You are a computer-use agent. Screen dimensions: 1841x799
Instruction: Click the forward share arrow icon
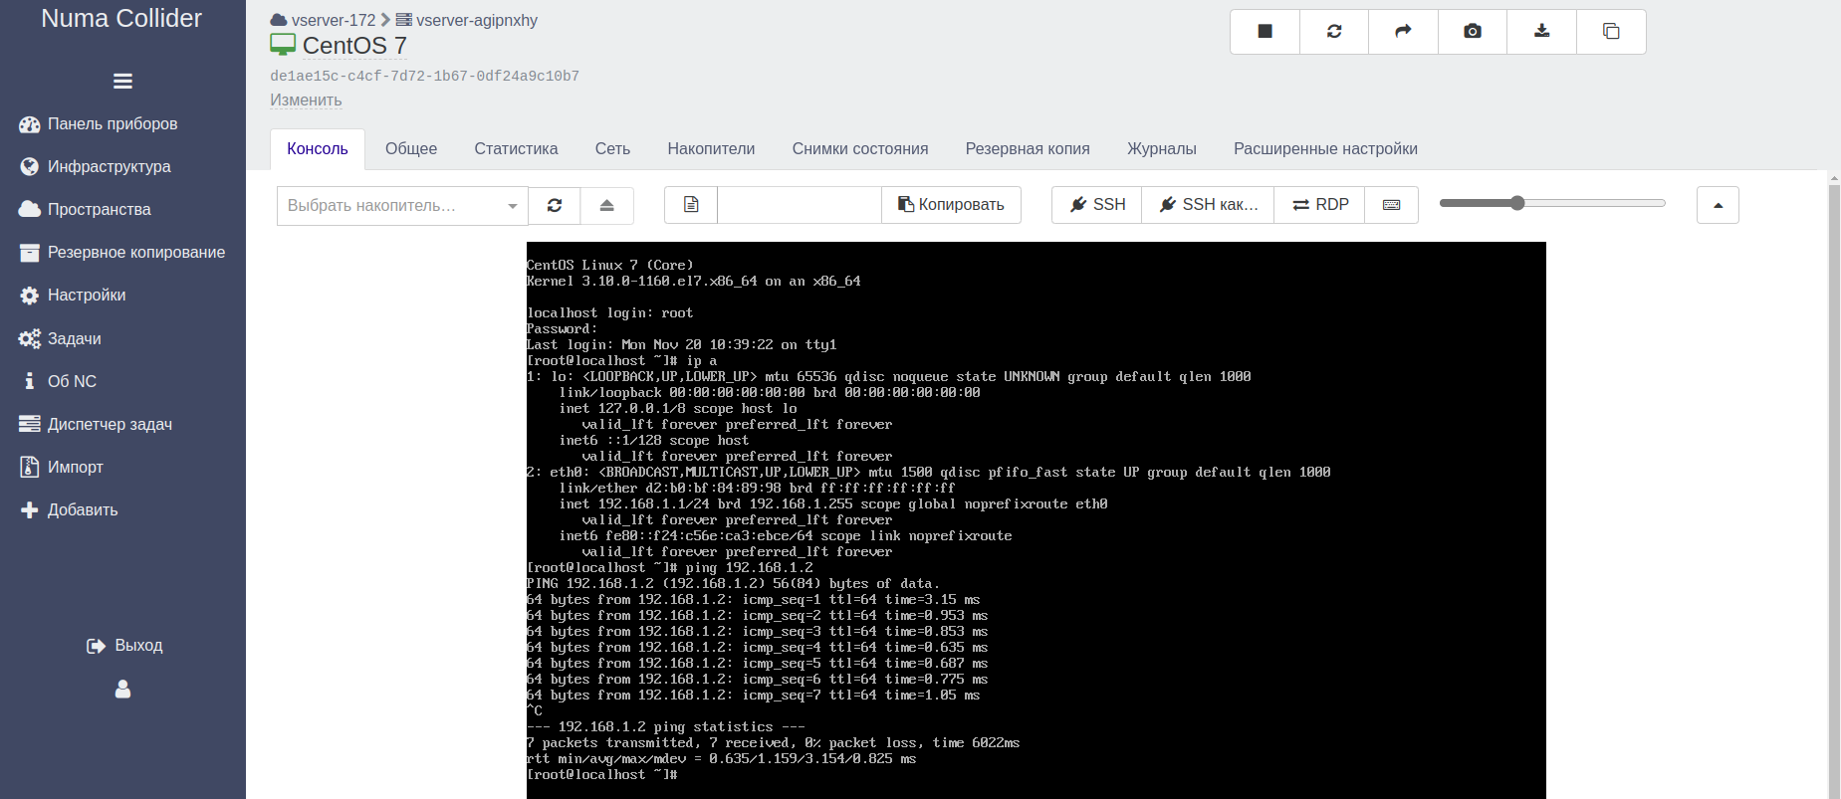click(x=1403, y=32)
